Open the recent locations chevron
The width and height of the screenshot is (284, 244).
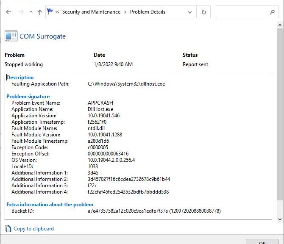[31, 12]
